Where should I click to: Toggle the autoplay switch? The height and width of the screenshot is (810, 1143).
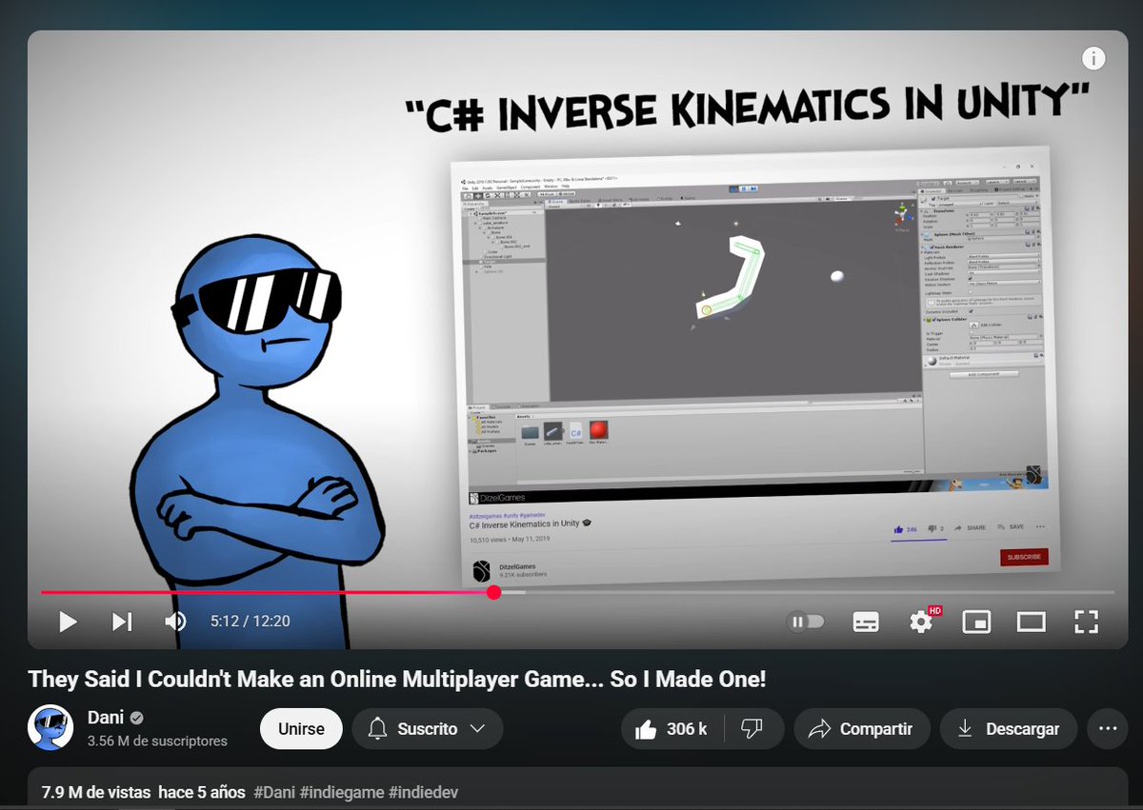[806, 622]
